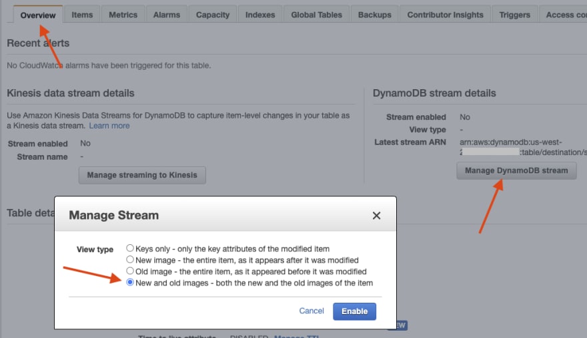Open the Capacity tab
Screen dimensions: 587x338
pyautogui.click(x=213, y=15)
